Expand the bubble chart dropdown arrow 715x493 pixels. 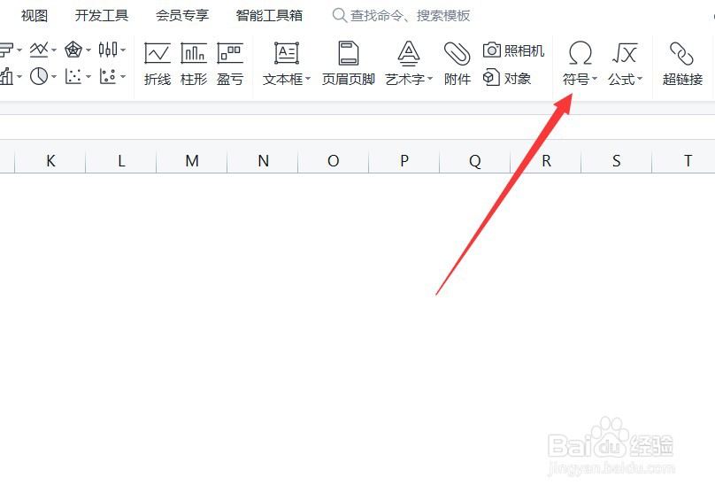click(123, 77)
